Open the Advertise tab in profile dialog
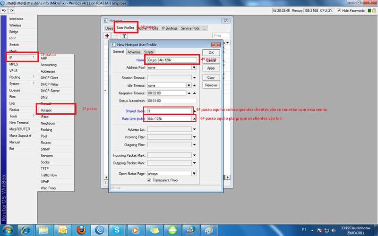The width and height of the screenshot is (378, 236). pos(134,52)
